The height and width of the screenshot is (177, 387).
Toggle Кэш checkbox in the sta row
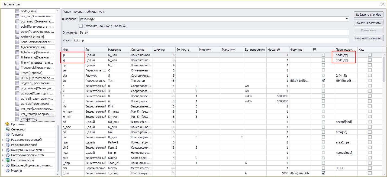tap(370, 76)
